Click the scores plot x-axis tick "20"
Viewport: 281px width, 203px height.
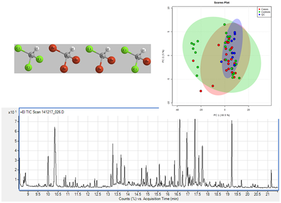[249, 110]
